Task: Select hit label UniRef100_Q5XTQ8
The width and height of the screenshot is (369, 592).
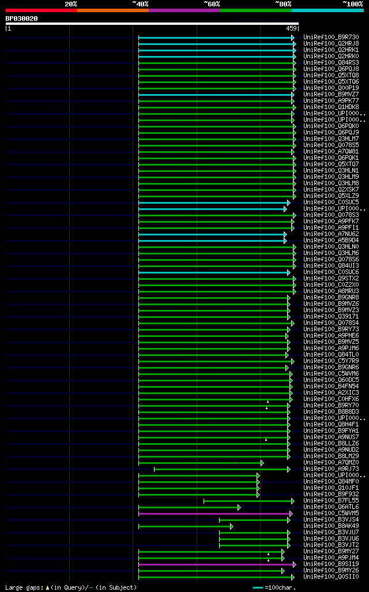Action: point(332,75)
